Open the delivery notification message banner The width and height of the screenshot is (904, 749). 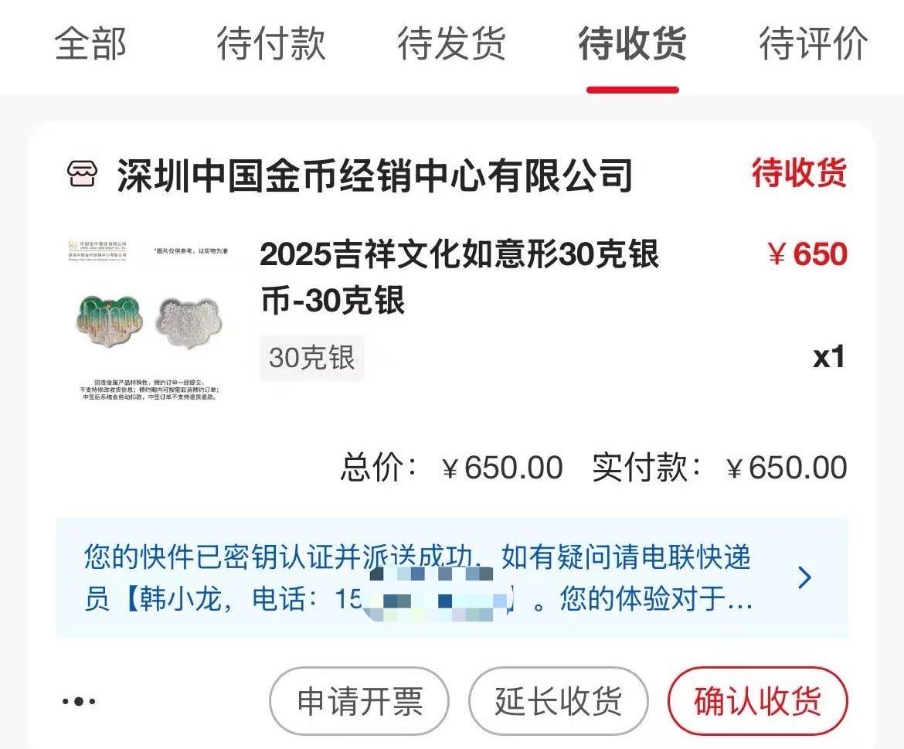point(451,578)
